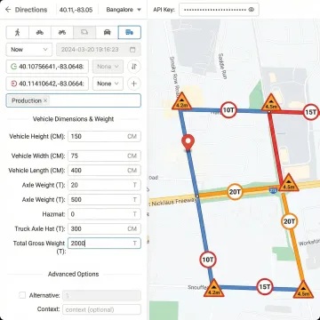The width and height of the screenshot is (320, 320).
Task: Edit the Vehicle Width field showing 75
Action: (104, 156)
